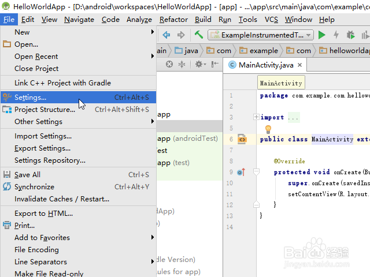
Task: Select Settings Repository... menu item
Action: (x=79, y=160)
